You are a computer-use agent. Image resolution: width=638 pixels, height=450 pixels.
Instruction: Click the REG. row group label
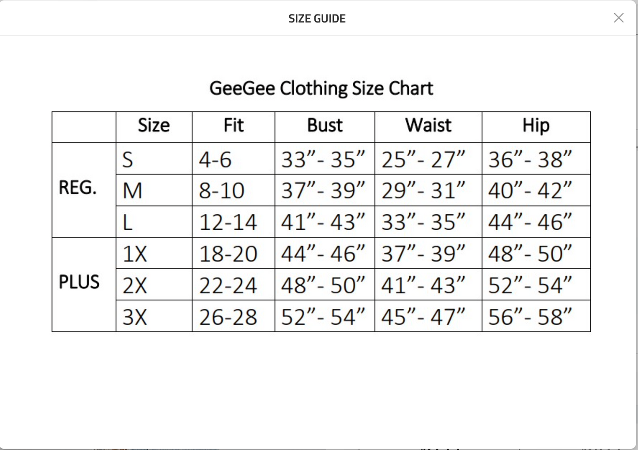[x=78, y=188]
